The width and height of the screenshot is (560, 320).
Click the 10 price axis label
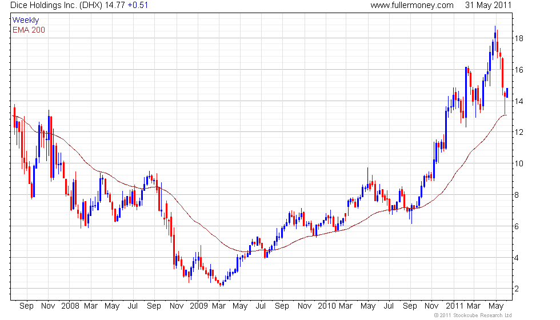tap(519, 163)
